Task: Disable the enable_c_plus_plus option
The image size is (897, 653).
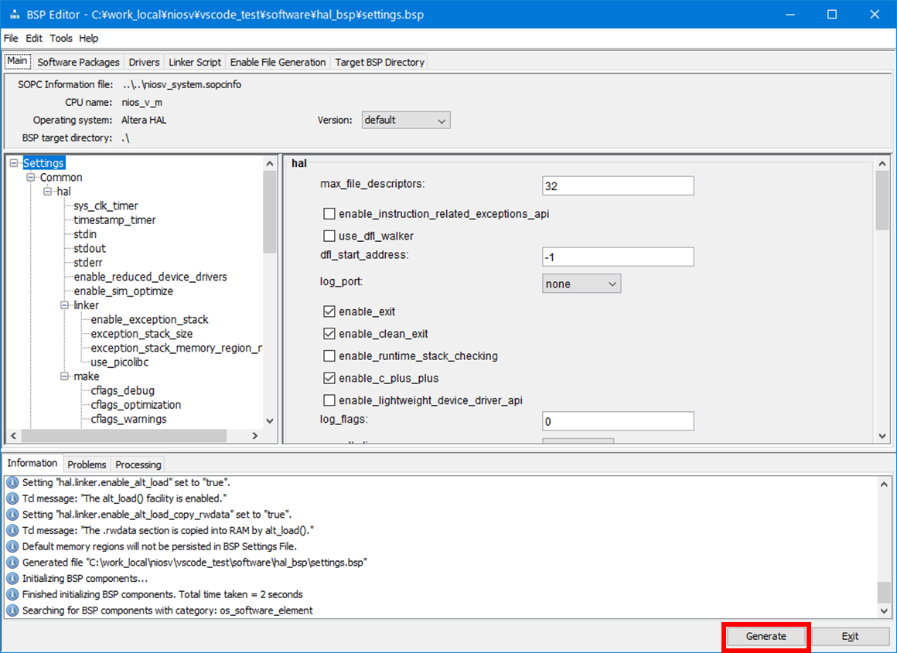Action: coord(329,379)
